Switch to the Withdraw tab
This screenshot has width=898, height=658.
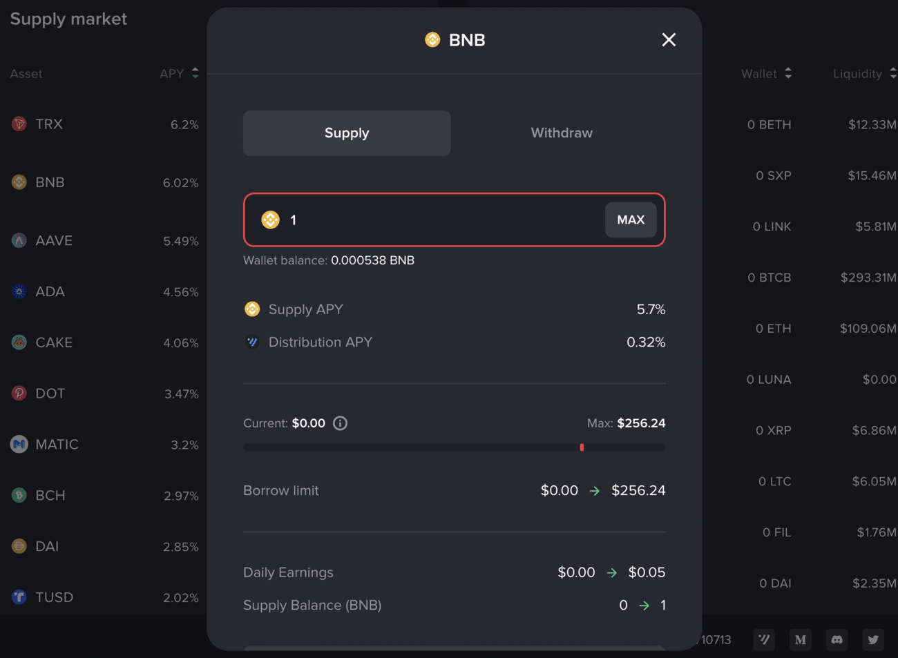(x=562, y=133)
